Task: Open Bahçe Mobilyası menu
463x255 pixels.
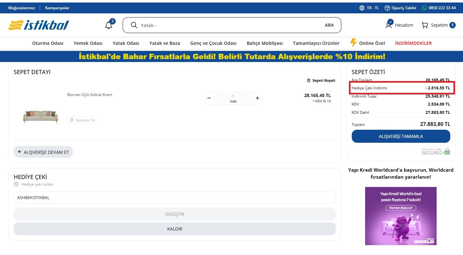Action: click(x=265, y=43)
